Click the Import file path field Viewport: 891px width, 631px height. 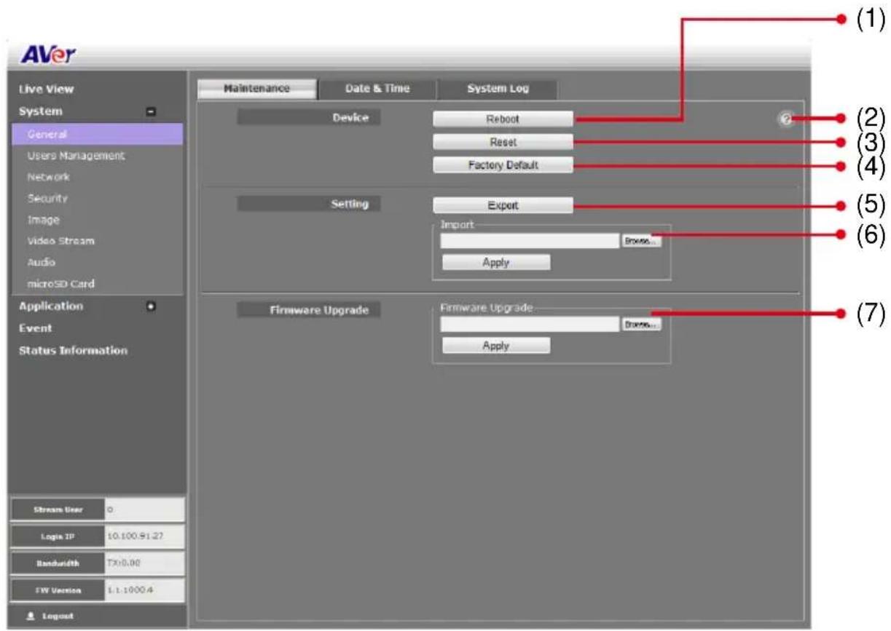(x=530, y=241)
